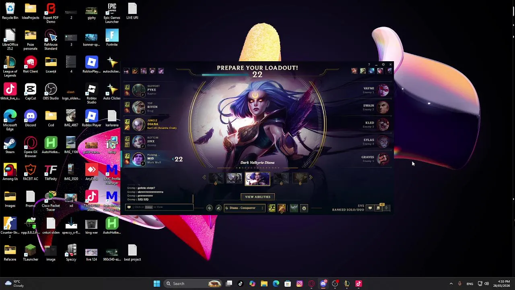Screen dimensions: 515x290
Task: Select the unlocked skin thumbnail left of Dark Valkyrie
Action: [234, 178]
